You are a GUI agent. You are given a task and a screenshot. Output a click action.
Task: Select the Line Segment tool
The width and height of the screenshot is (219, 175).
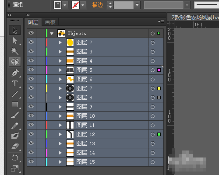click(15, 94)
